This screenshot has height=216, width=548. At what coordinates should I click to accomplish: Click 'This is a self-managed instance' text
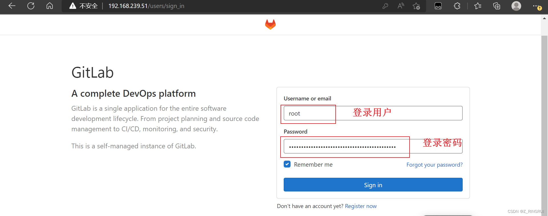[134, 146]
